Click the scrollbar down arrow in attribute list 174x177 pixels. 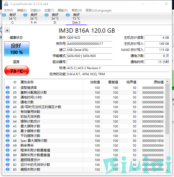pos(167,170)
